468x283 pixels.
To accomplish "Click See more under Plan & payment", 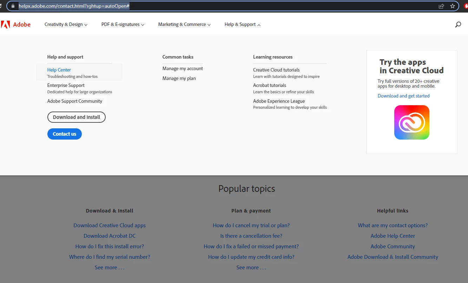I will point(251,268).
